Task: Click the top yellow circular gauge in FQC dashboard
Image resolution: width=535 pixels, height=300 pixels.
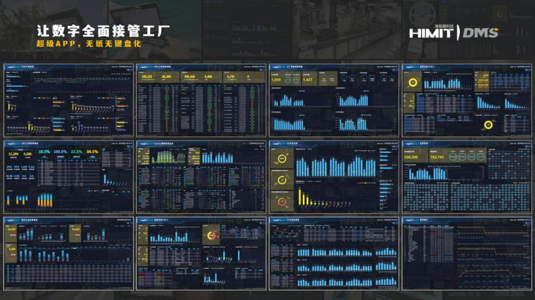Action: click(x=282, y=159)
